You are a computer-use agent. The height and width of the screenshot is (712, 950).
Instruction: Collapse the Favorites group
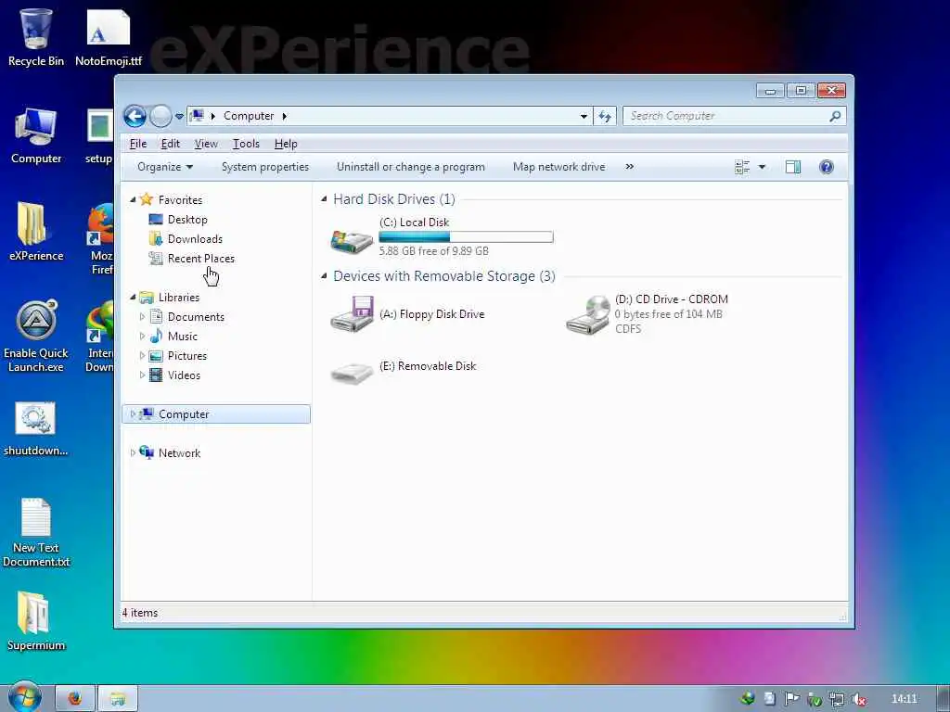click(133, 199)
